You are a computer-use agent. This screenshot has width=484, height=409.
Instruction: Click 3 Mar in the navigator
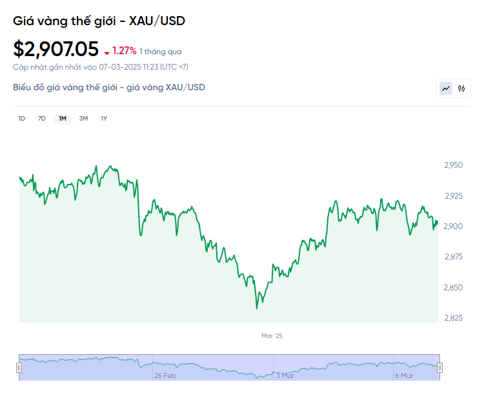[285, 375]
